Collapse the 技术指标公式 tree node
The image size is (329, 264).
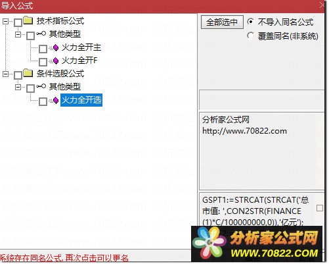5,21
